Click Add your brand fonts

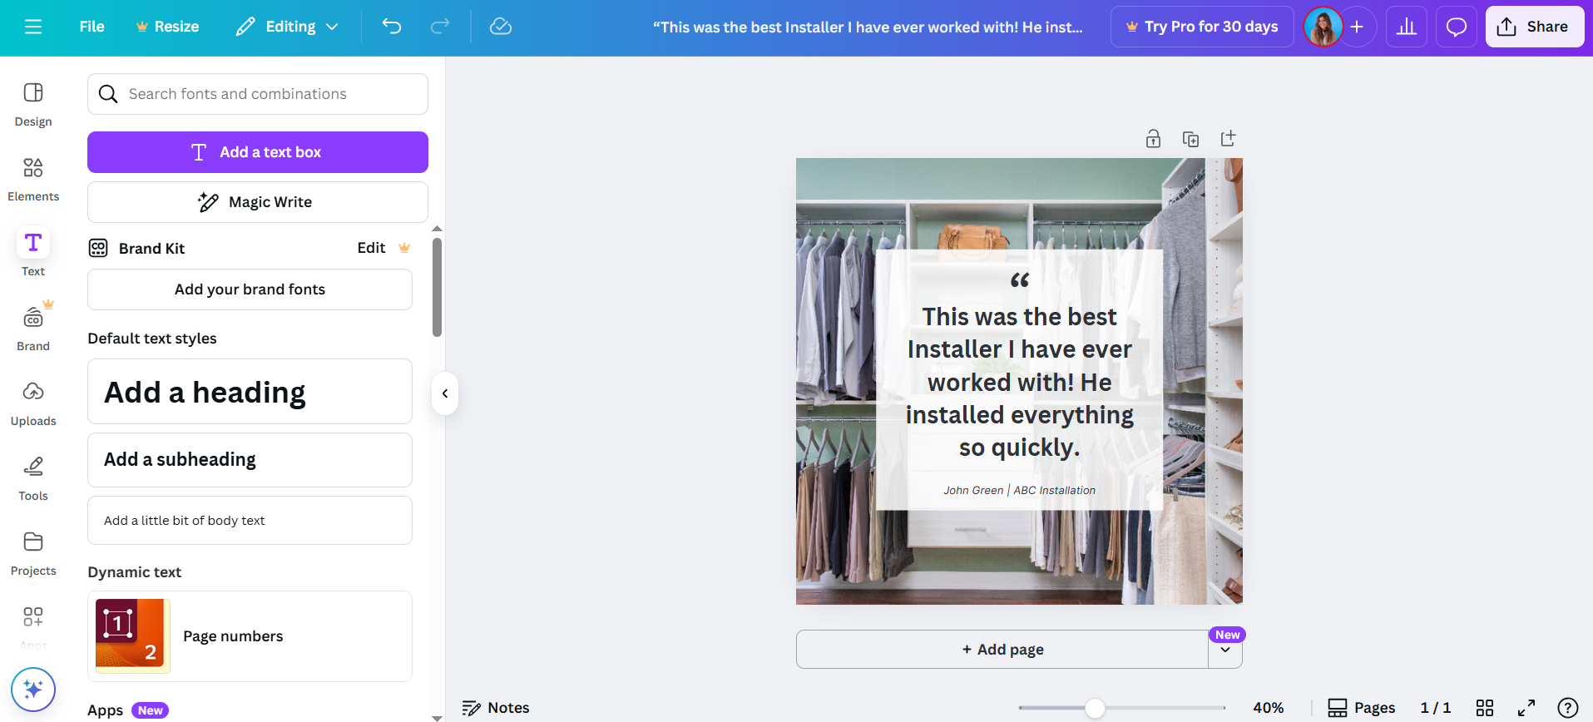[x=250, y=289]
